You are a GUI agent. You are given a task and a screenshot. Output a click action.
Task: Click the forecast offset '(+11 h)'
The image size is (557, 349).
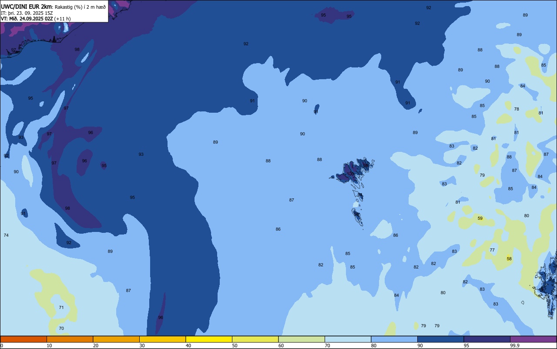click(63, 19)
